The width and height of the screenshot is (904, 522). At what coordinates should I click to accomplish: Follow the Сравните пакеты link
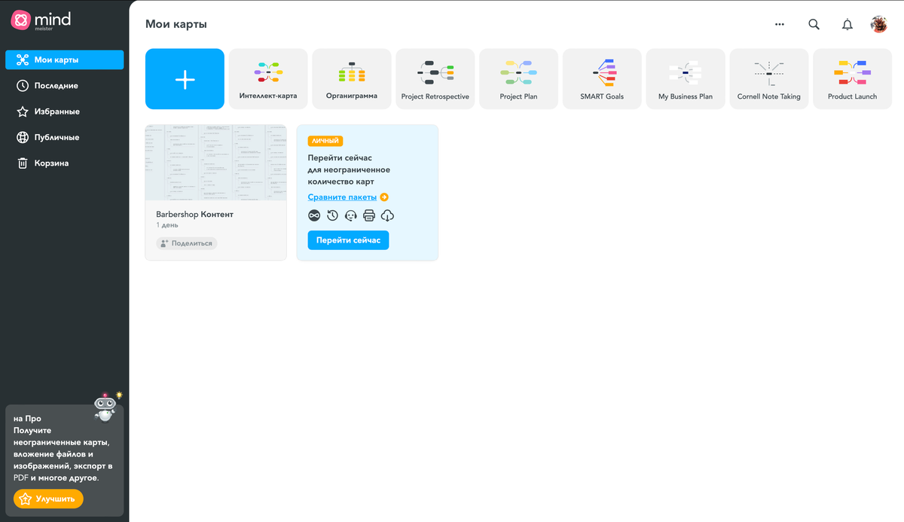pyautogui.click(x=342, y=196)
